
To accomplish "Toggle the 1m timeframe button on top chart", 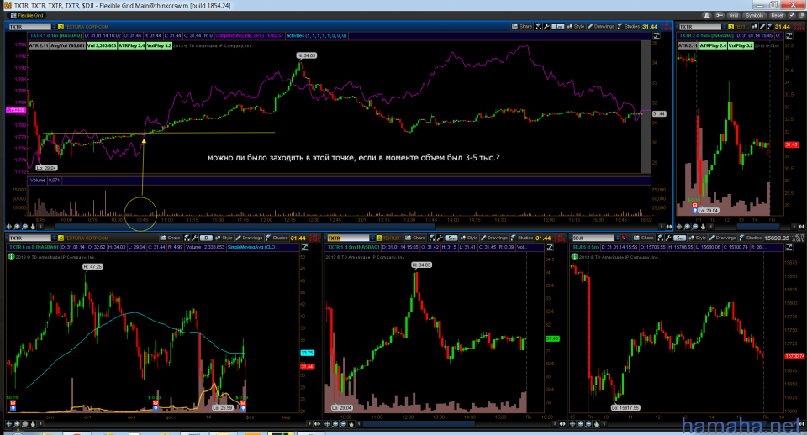I will point(558,27).
